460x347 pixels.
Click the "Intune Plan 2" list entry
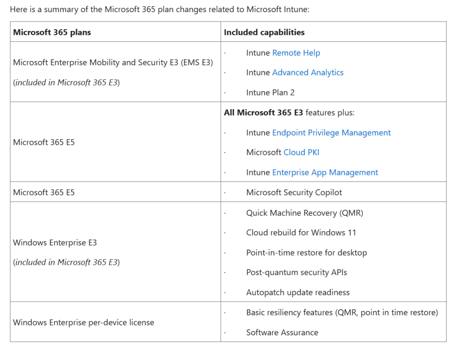(270, 92)
